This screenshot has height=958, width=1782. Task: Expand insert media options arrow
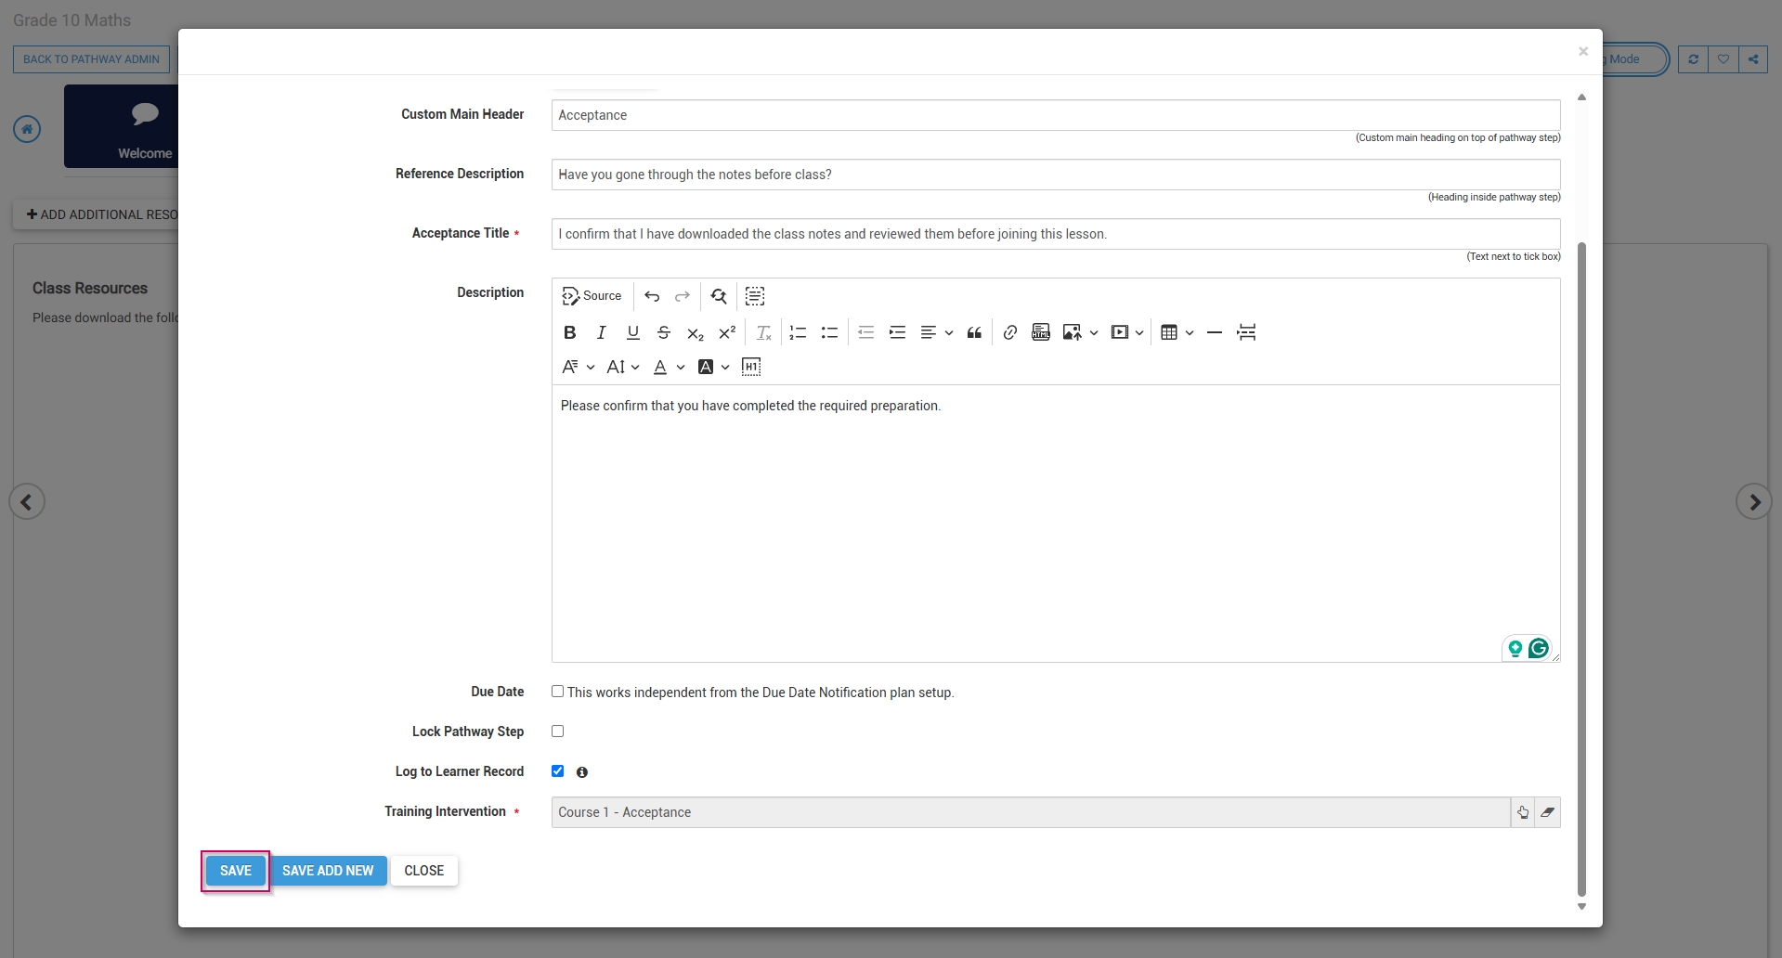tap(1139, 332)
